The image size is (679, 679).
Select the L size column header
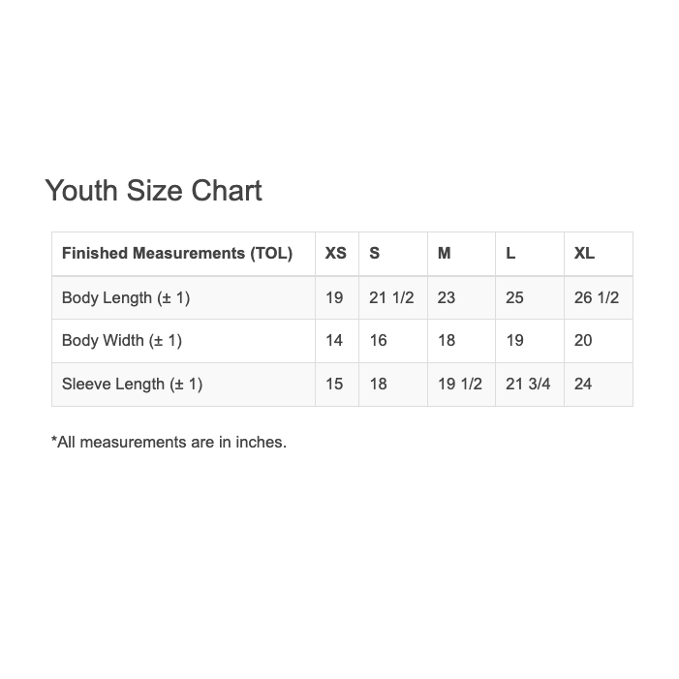tap(510, 254)
